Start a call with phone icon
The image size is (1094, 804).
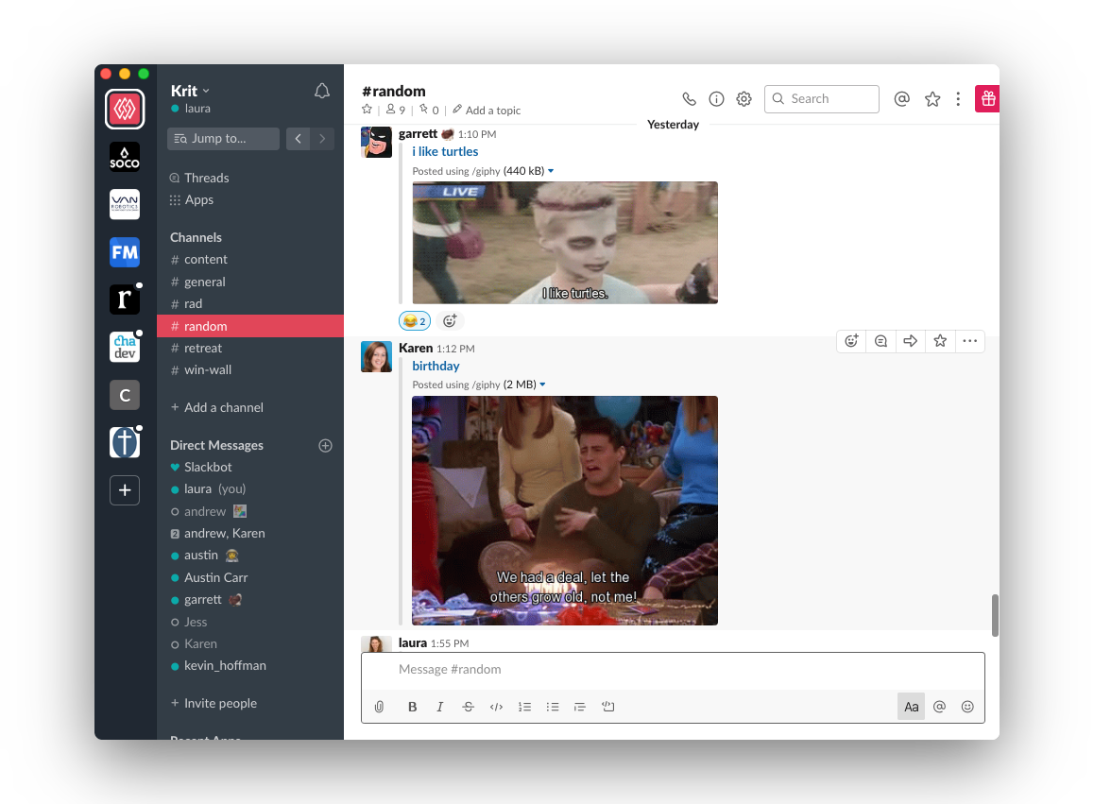coord(690,99)
